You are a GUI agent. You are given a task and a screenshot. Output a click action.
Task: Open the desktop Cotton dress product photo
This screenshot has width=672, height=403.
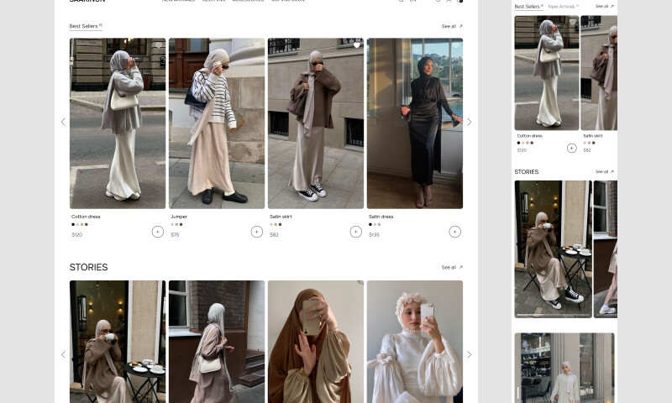[118, 123]
